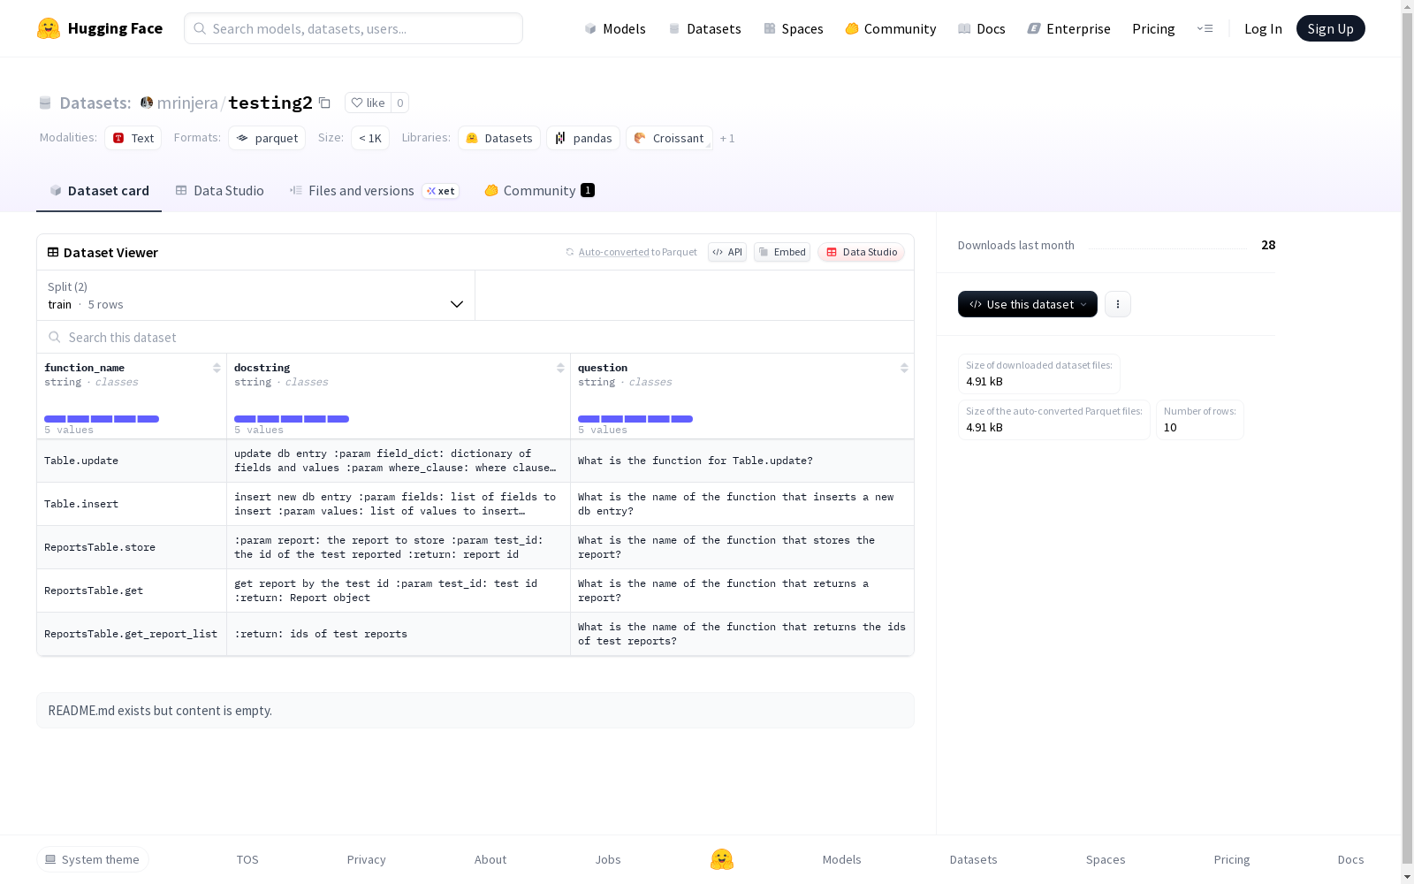Image resolution: width=1414 pixels, height=884 pixels.
Task: Open Data Studio from viewer header
Action: (x=862, y=252)
